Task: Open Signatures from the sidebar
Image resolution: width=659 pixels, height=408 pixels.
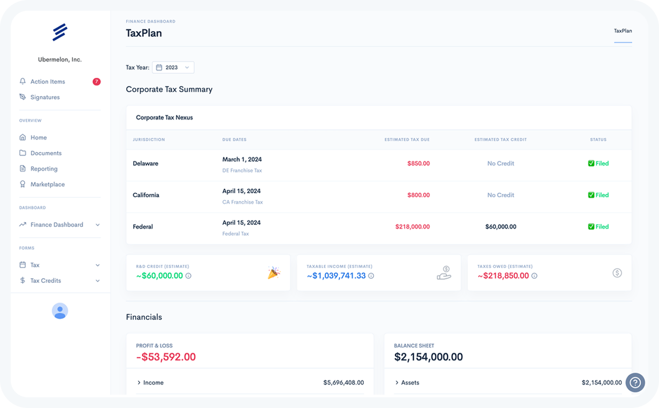Action: pos(45,97)
